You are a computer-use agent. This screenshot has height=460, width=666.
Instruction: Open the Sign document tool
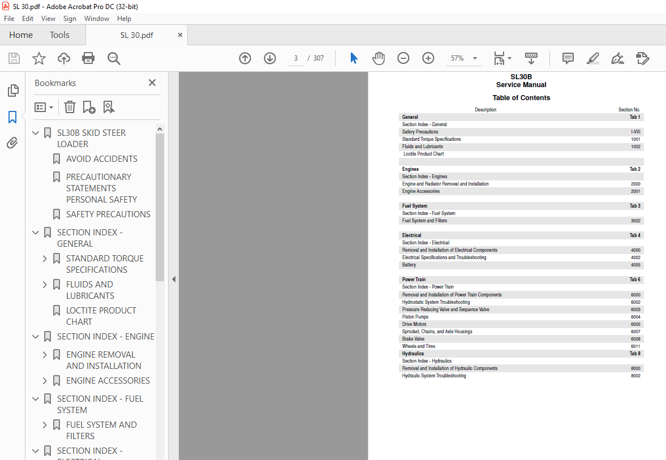click(617, 58)
